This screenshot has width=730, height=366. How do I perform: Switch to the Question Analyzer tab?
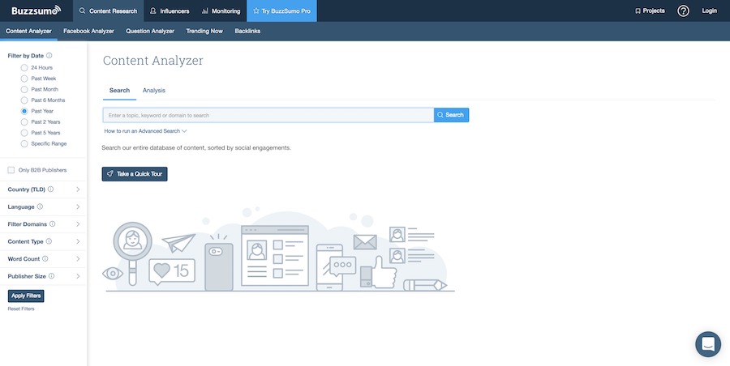coord(150,31)
